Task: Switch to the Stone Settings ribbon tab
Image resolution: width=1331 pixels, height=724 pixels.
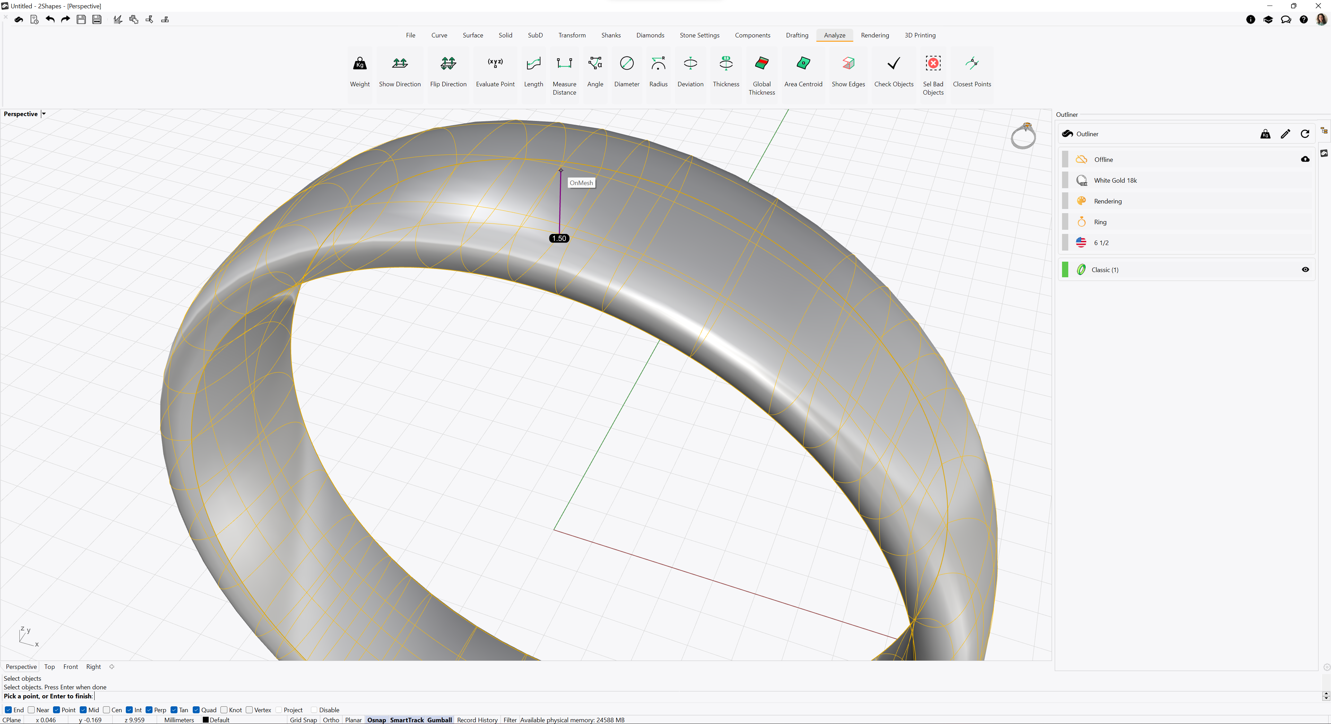Action: (x=699, y=35)
